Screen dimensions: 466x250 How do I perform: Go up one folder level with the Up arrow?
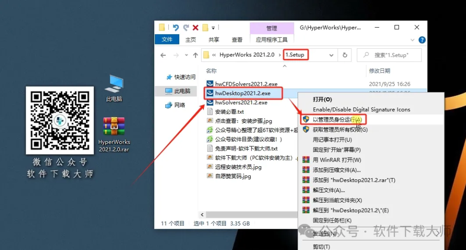tap(195, 55)
